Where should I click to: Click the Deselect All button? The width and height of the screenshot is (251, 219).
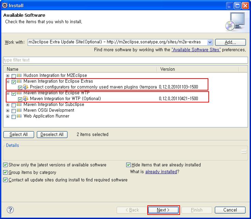point(52,135)
